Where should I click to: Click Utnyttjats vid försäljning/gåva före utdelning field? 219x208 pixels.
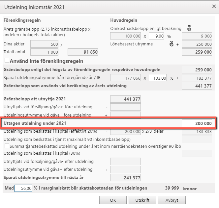click(x=125, y=107)
